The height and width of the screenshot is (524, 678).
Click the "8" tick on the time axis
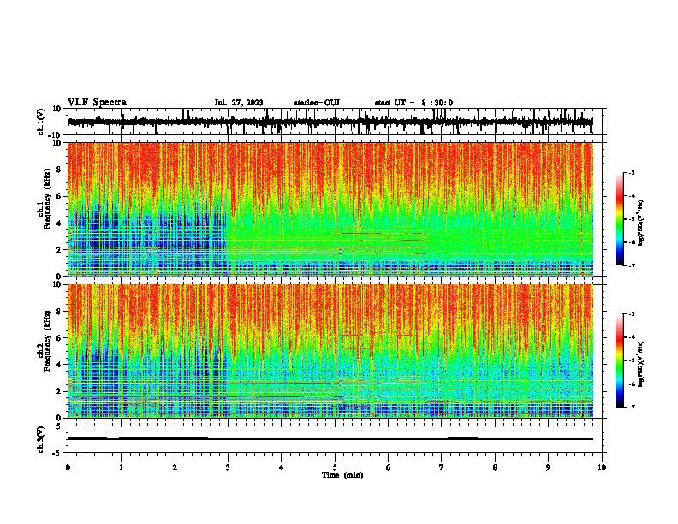click(495, 467)
